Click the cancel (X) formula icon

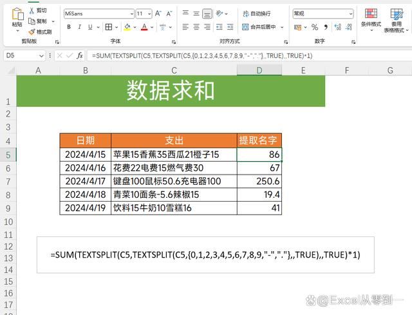60,55
